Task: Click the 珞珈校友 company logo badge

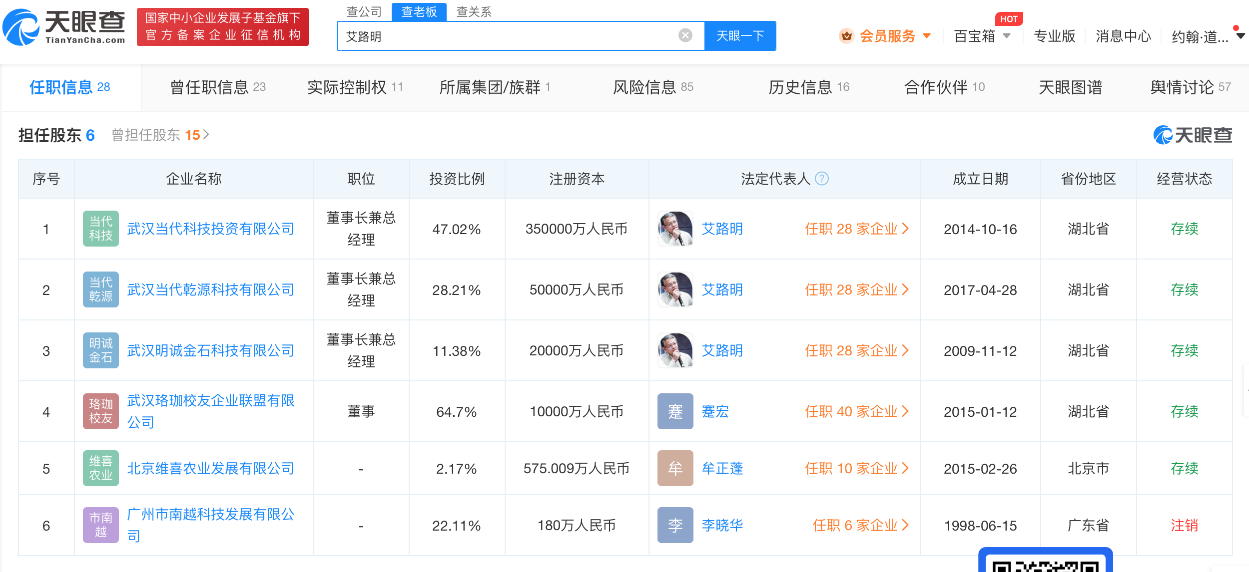Action: (100, 411)
